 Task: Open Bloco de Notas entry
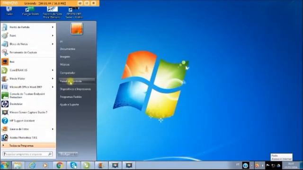28,44
